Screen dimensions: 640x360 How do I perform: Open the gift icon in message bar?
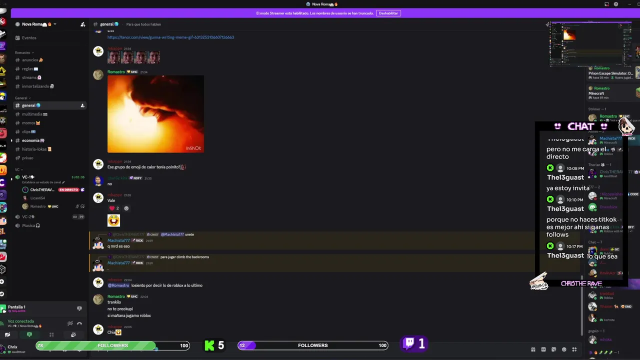coord(533,349)
